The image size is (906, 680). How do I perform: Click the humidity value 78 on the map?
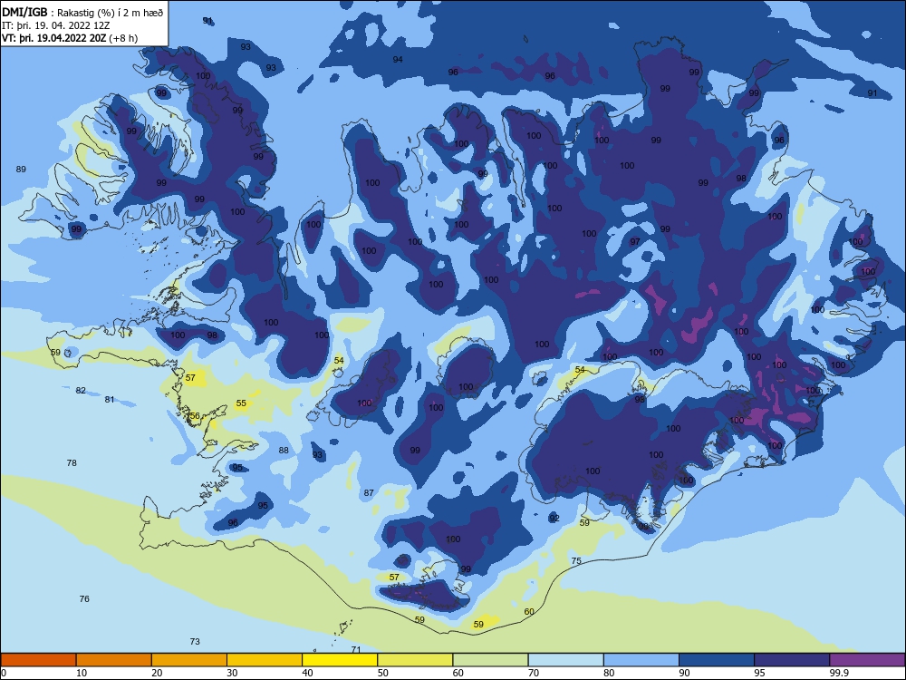[72, 463]
